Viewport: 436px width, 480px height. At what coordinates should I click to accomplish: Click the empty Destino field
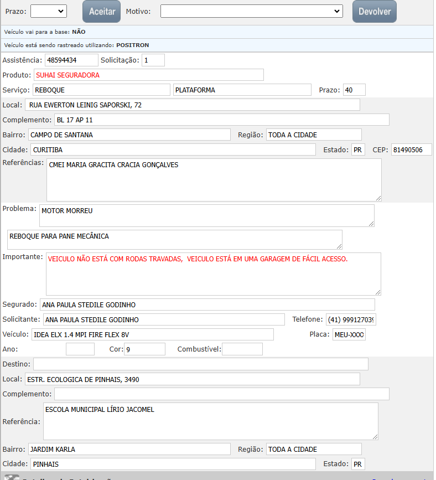(x=200, y=364)
